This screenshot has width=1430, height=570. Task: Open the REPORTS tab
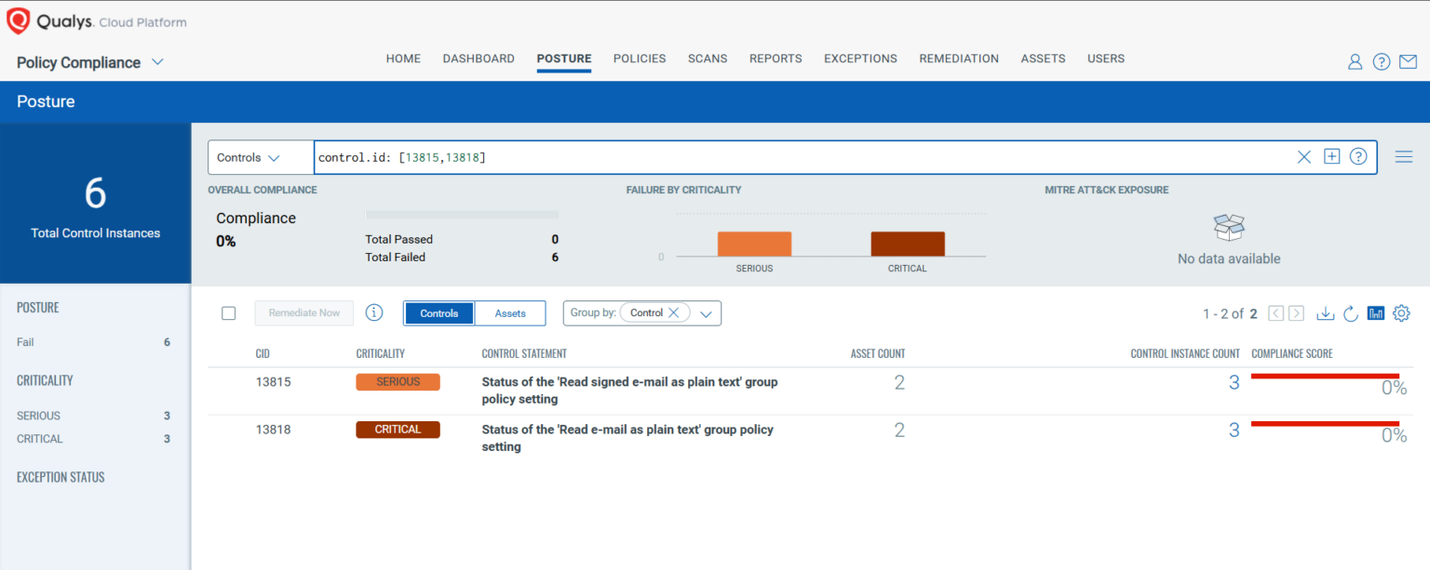[776, 59]
